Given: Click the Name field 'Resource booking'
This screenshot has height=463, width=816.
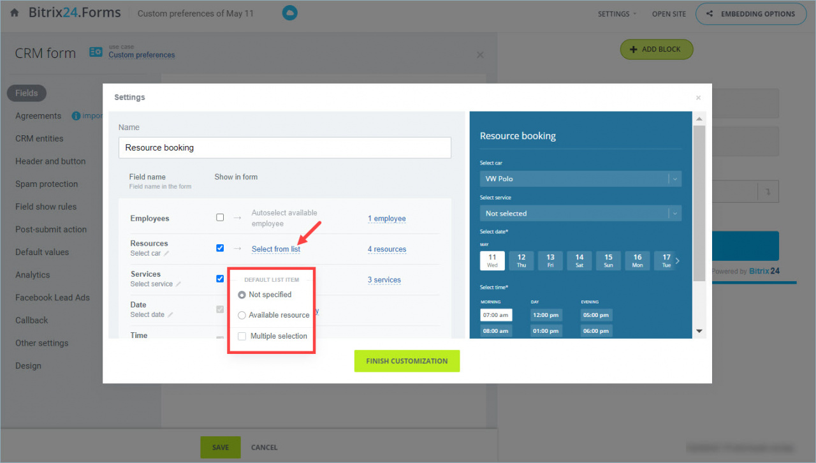Looking at the screenshot, I should coord(285,148).
